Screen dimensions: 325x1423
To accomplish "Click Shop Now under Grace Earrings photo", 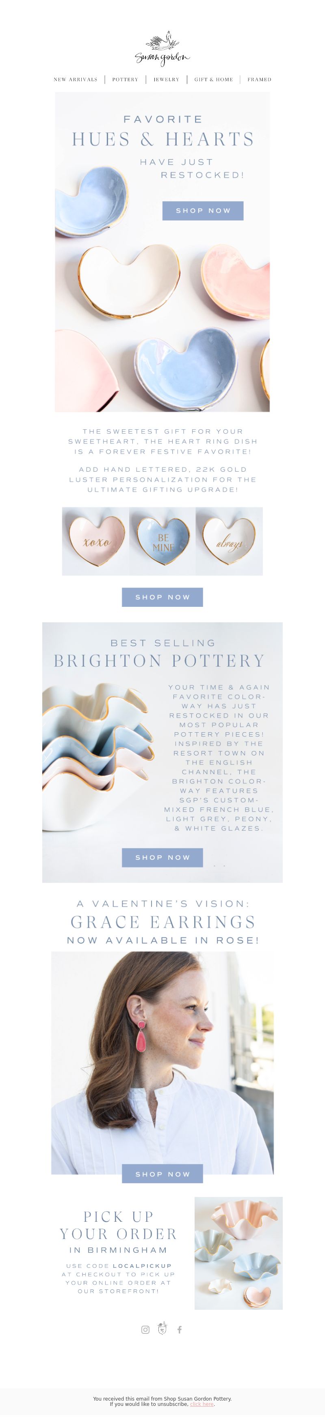I will click(162, 1174).
